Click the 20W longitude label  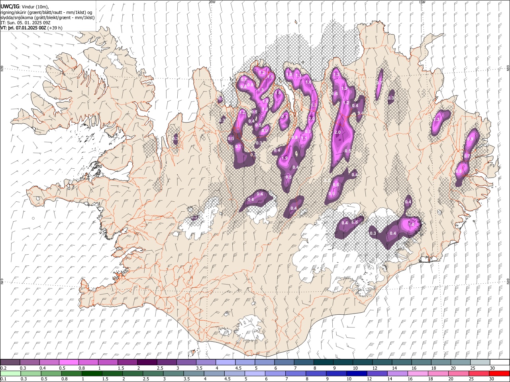[x=212, y=2]
